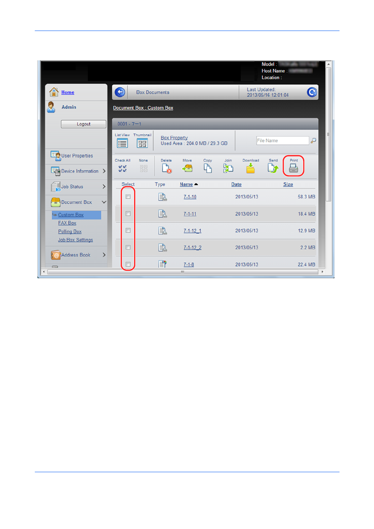Sort by the Date column header
This screenshot has height=529, width=374.
236,185
